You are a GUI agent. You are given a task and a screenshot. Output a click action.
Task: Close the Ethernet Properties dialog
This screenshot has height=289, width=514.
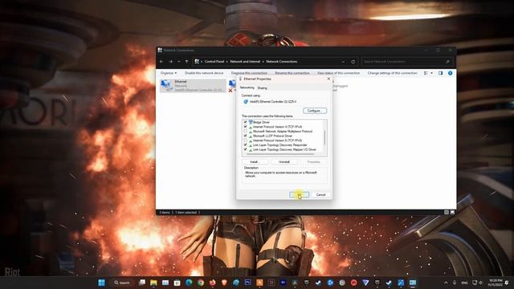328,79
